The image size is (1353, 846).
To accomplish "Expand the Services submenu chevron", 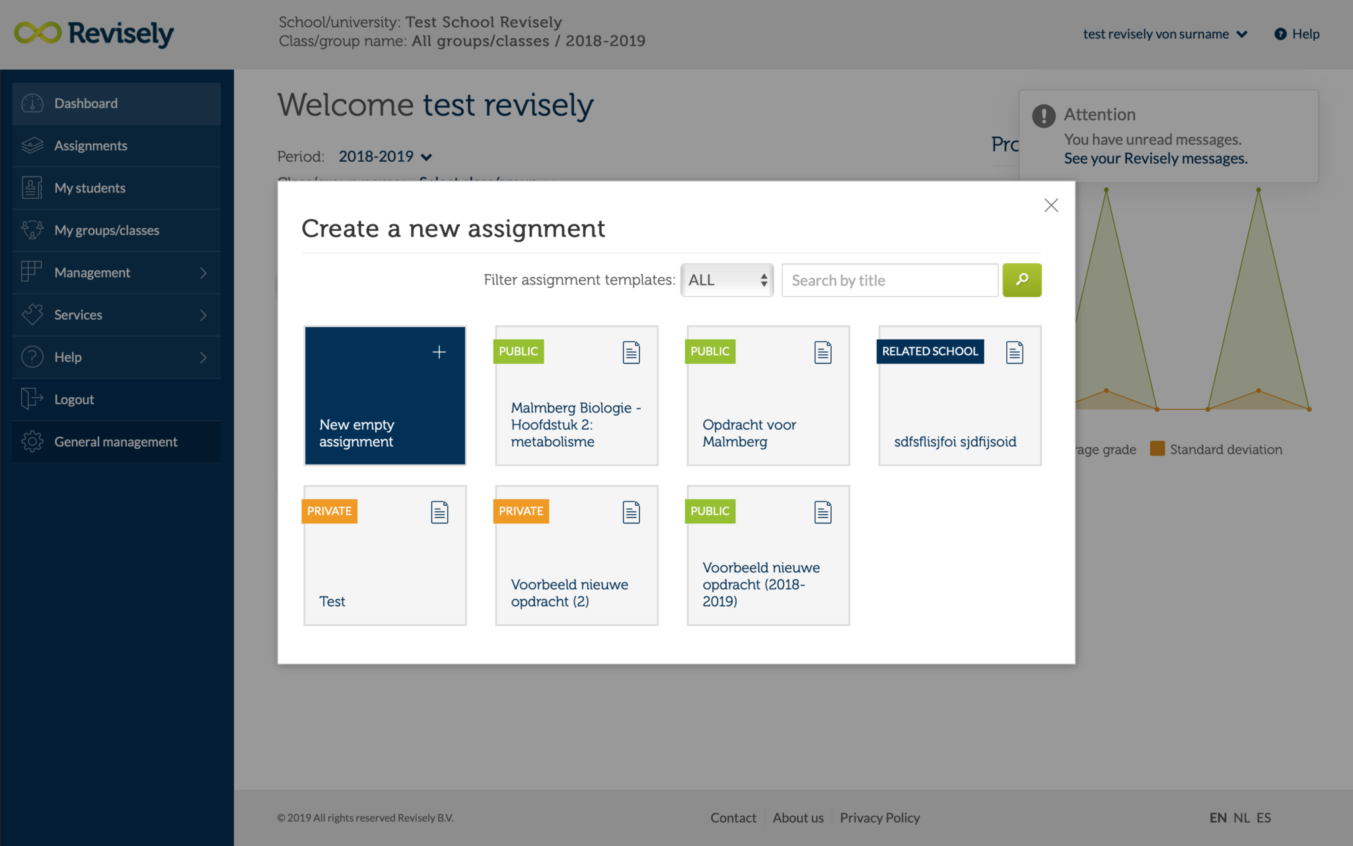I will click(x=203, y=315).
